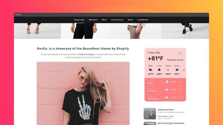The image size is (223, 125).
Task: Click Wednesday's forecast cloud icon
Action: click(x=167, y=97)
